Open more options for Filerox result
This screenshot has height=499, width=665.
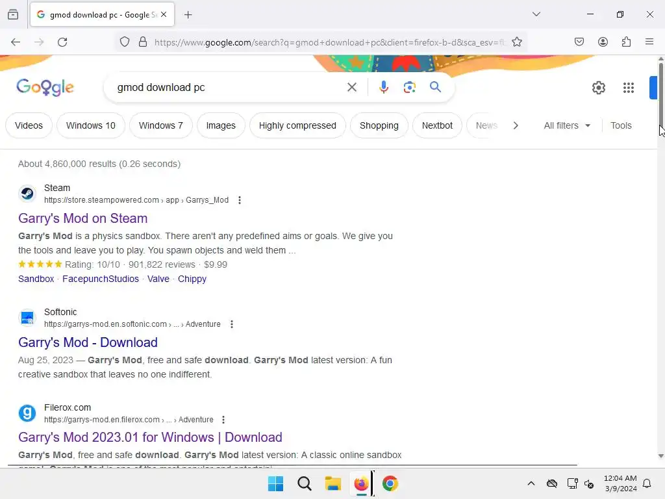pos(223,420)
